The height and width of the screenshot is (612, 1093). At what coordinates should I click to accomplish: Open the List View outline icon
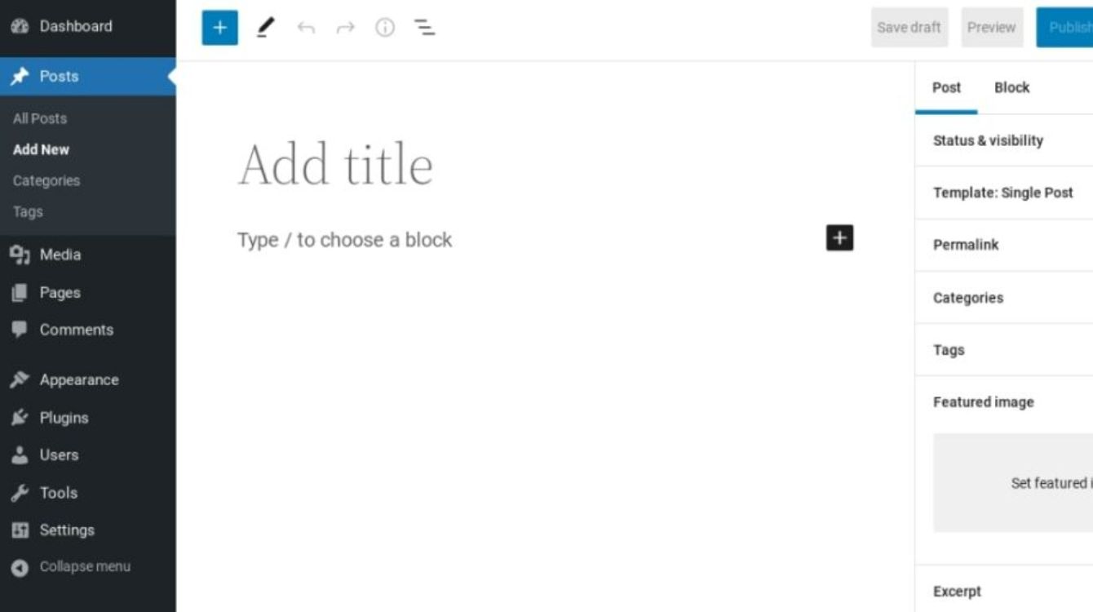coord(424,28)
